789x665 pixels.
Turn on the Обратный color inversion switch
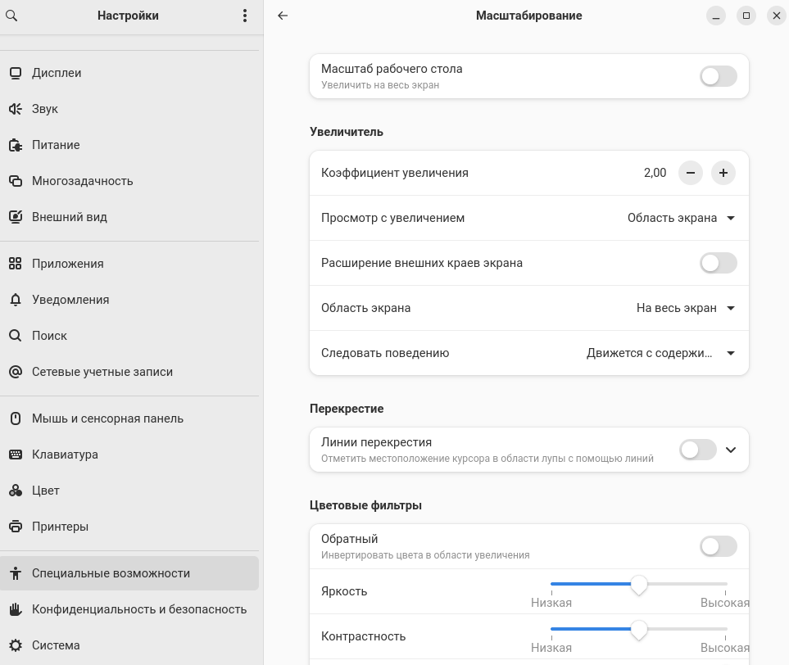[x=718, y=546]
